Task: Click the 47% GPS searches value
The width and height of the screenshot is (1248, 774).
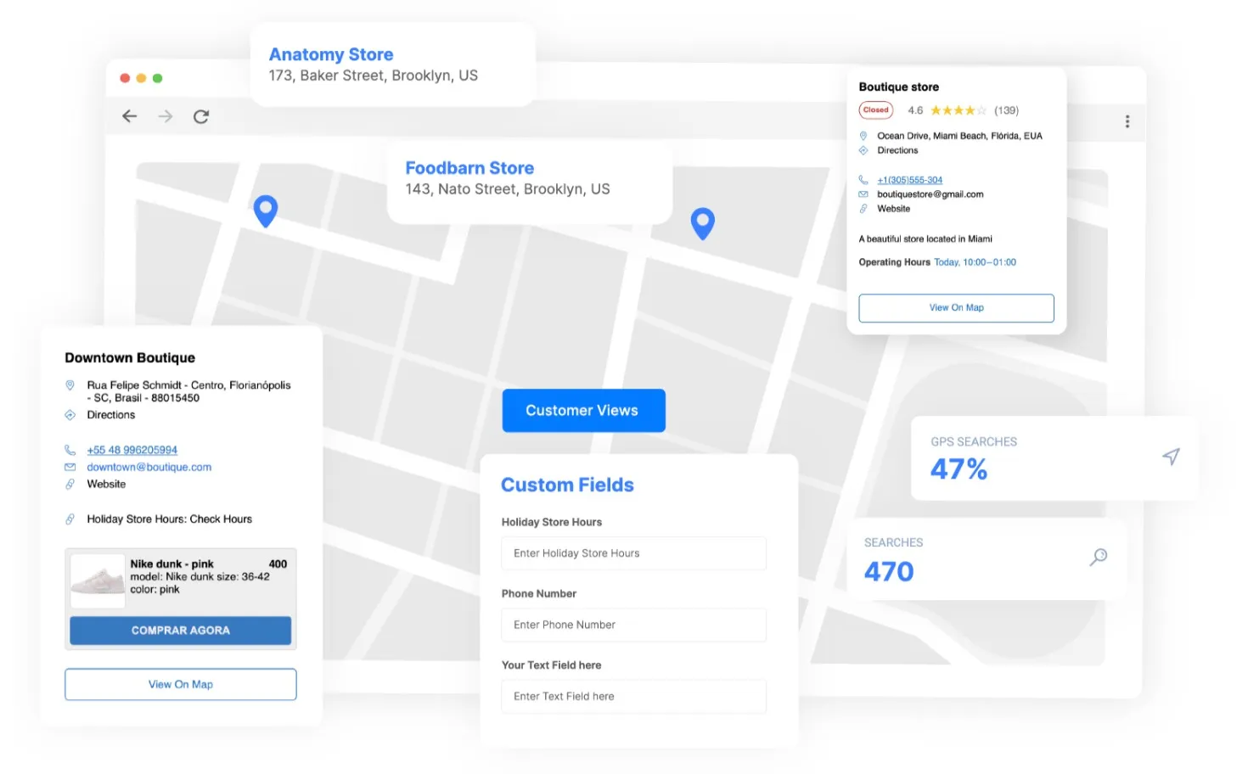Action: pos(959,468)
